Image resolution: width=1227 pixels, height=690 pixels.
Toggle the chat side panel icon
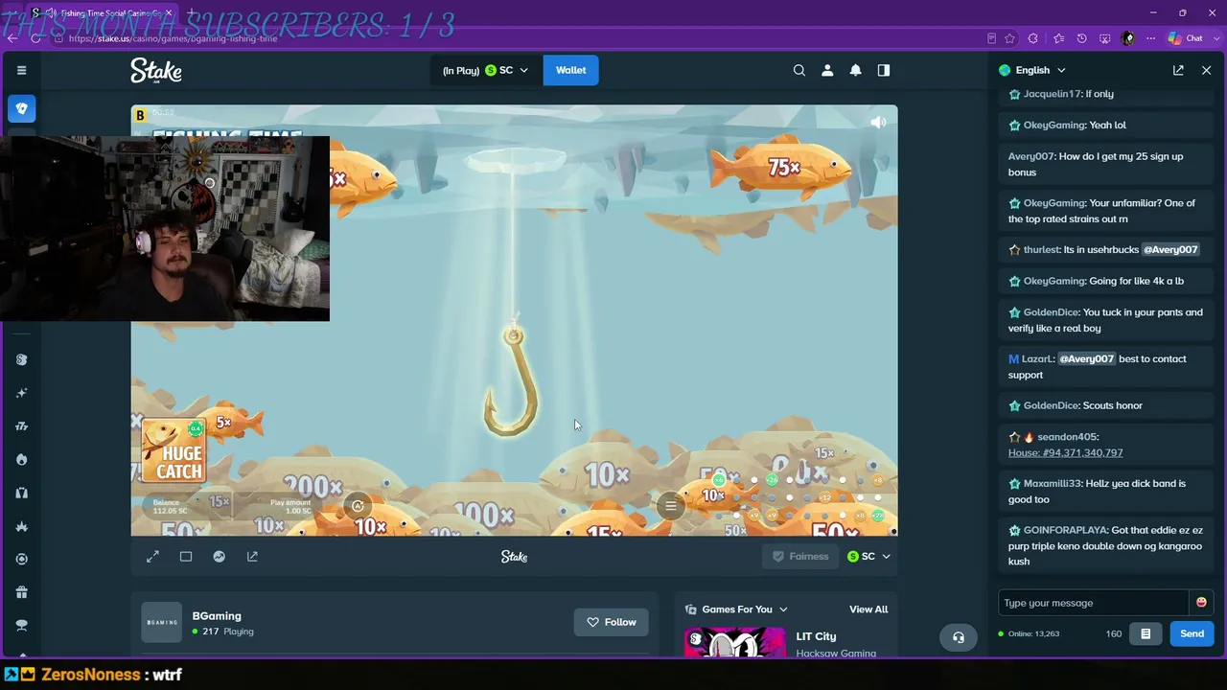(884, 70)
